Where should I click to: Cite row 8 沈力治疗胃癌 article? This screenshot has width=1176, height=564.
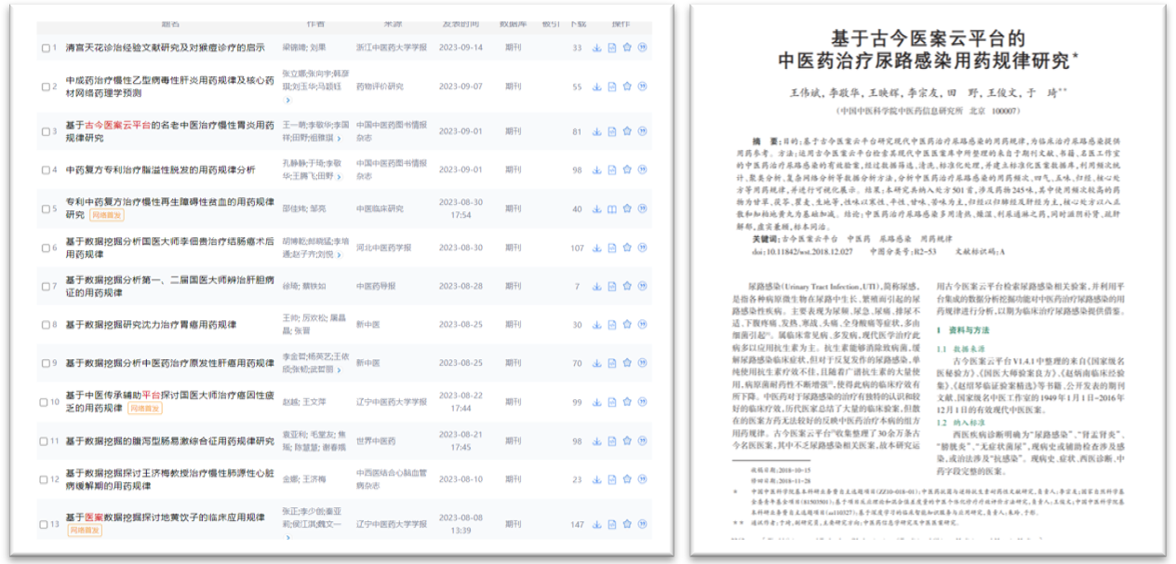point(642,325)
